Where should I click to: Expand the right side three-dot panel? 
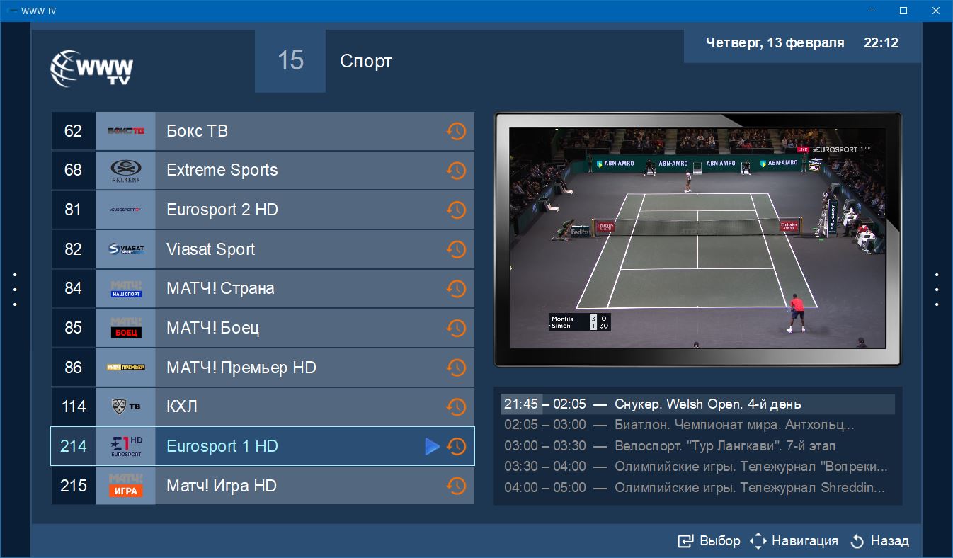937,290
